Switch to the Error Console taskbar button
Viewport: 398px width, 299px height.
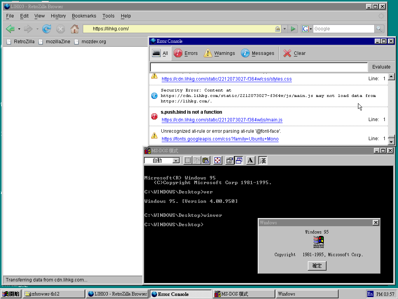point(181,294)
